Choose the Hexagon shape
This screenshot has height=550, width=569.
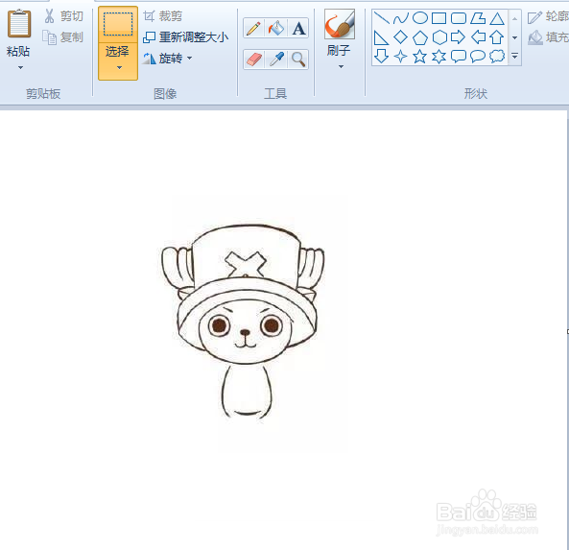point(439,37)
